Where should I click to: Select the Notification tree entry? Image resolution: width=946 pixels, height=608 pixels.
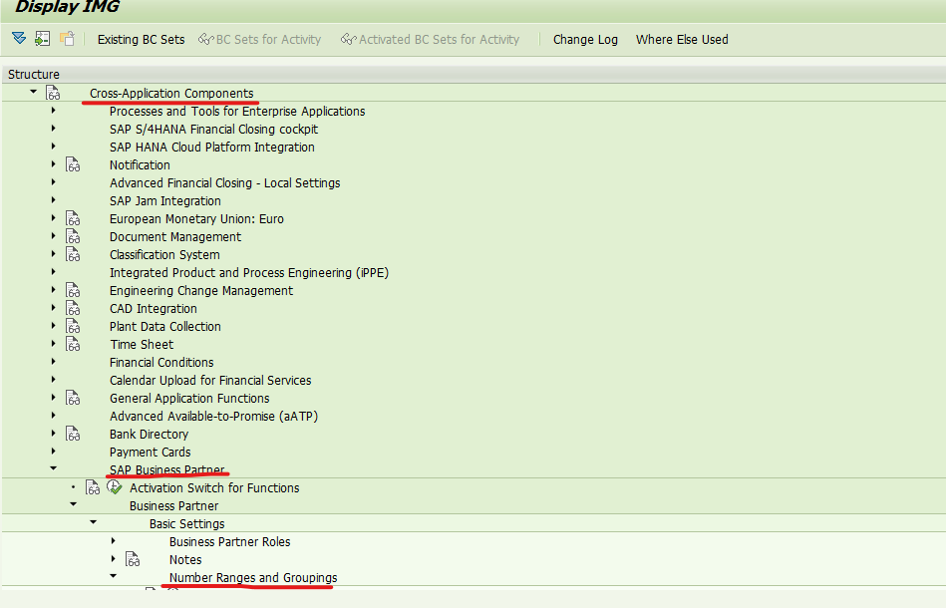click(140, 164)
